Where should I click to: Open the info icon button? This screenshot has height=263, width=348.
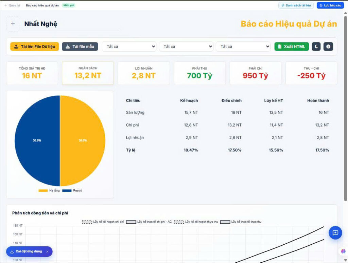pyautogui.click(x=328, y=46)
